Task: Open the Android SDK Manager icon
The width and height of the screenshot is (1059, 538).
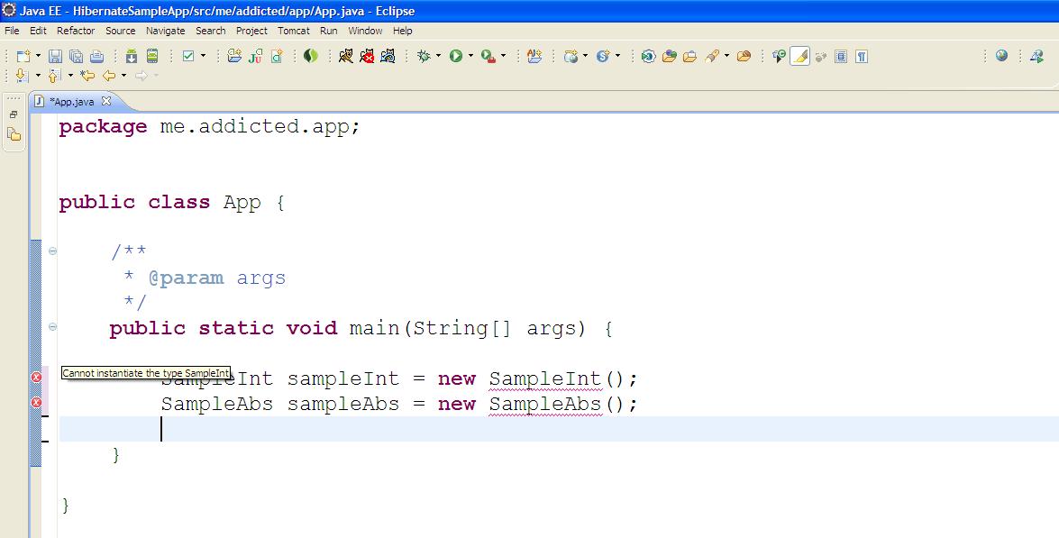Action: click(131, 57)
